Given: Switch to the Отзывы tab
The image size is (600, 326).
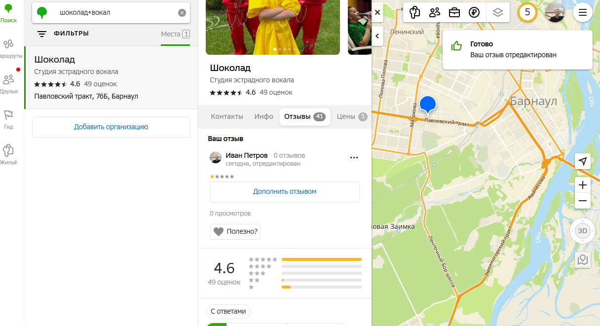Looking at the screenshot, I should click(x=304, y=117).
